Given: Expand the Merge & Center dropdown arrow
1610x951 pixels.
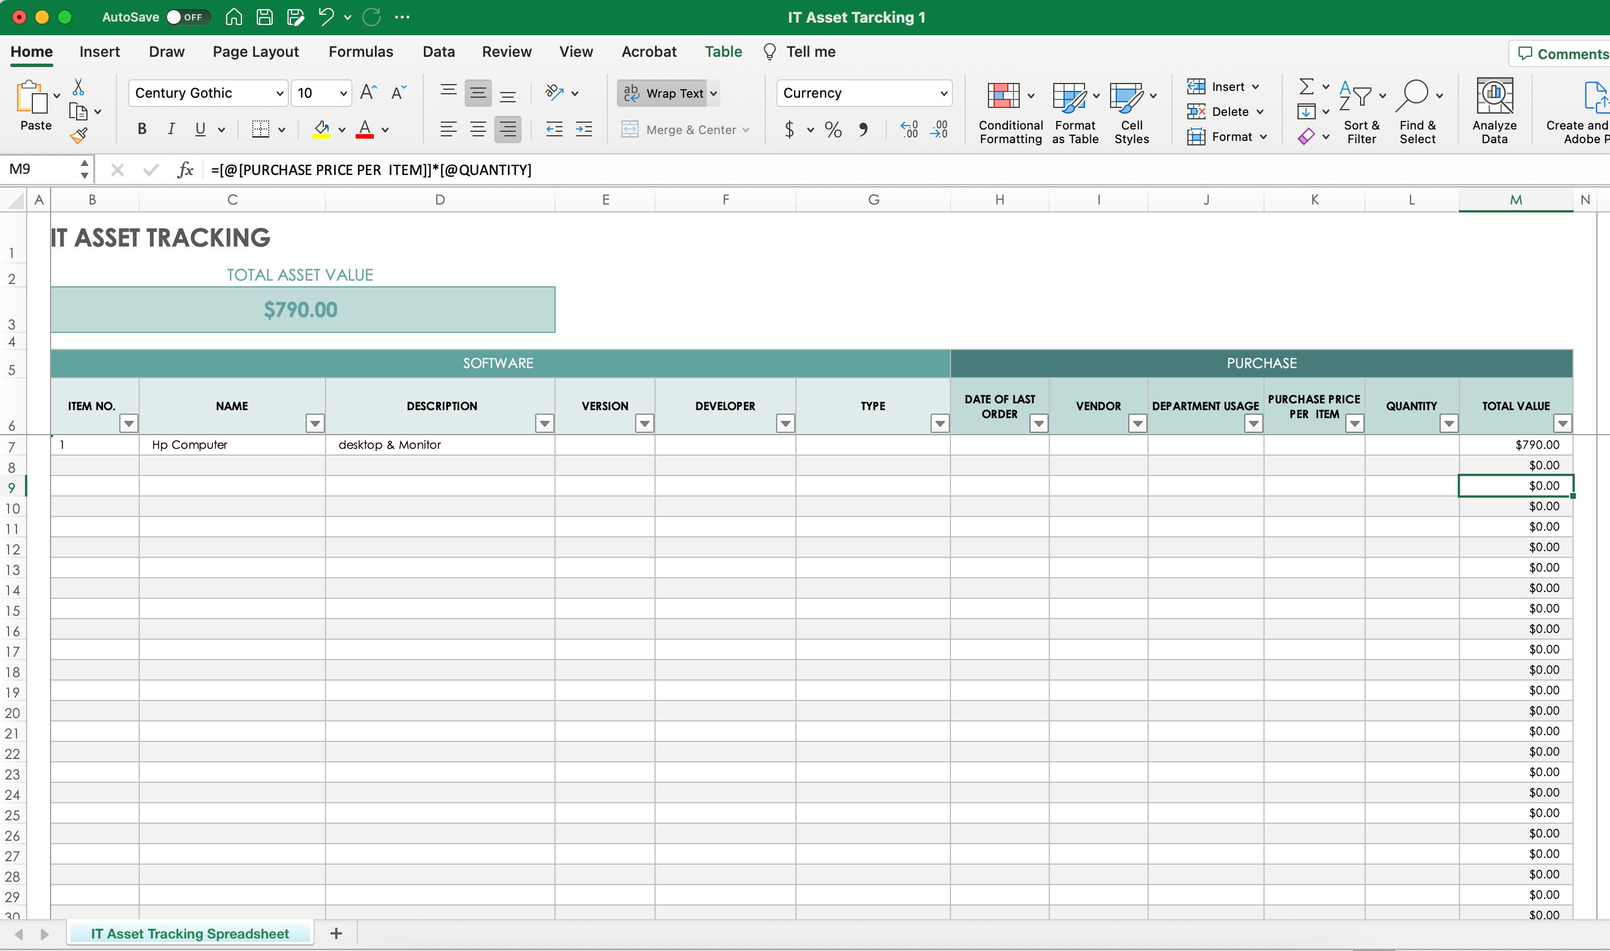Looking at the screenshot, I should pyautogui.click(x=746, y=130).
